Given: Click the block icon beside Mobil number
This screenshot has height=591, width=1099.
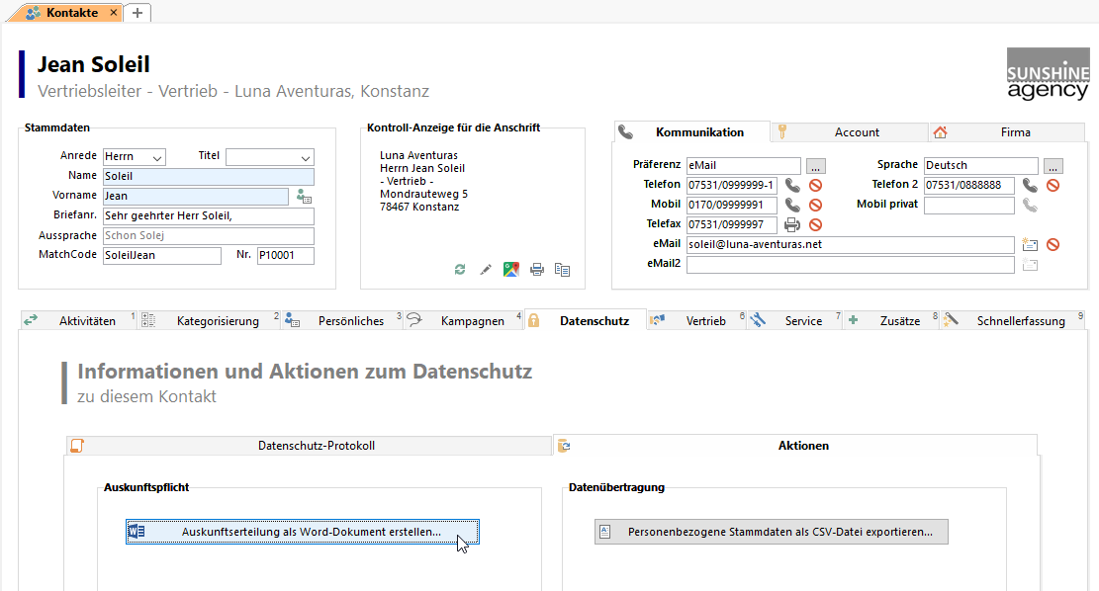Looking at the screenshot, I should point(815,205).
